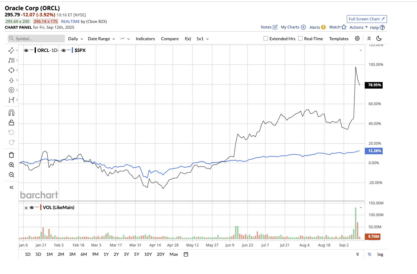
Task: Collapse header with double-up chevron icon
Action: coord(369,39)
